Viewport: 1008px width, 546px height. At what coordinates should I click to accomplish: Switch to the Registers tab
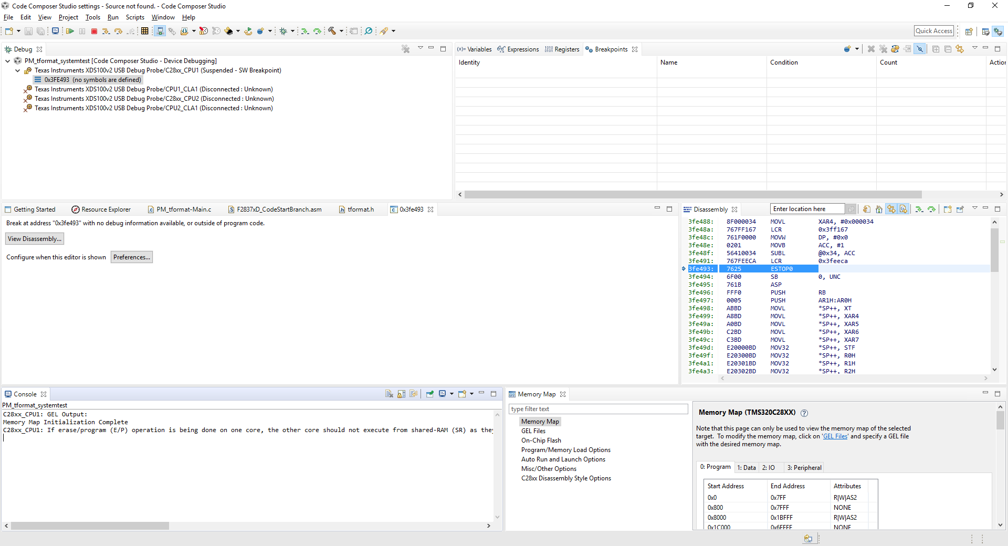tap(562, 49)
